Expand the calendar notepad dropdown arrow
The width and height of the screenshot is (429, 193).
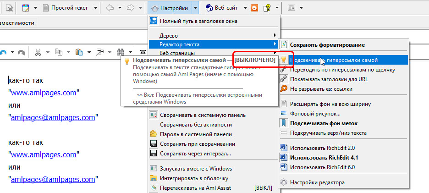(36, 8)
